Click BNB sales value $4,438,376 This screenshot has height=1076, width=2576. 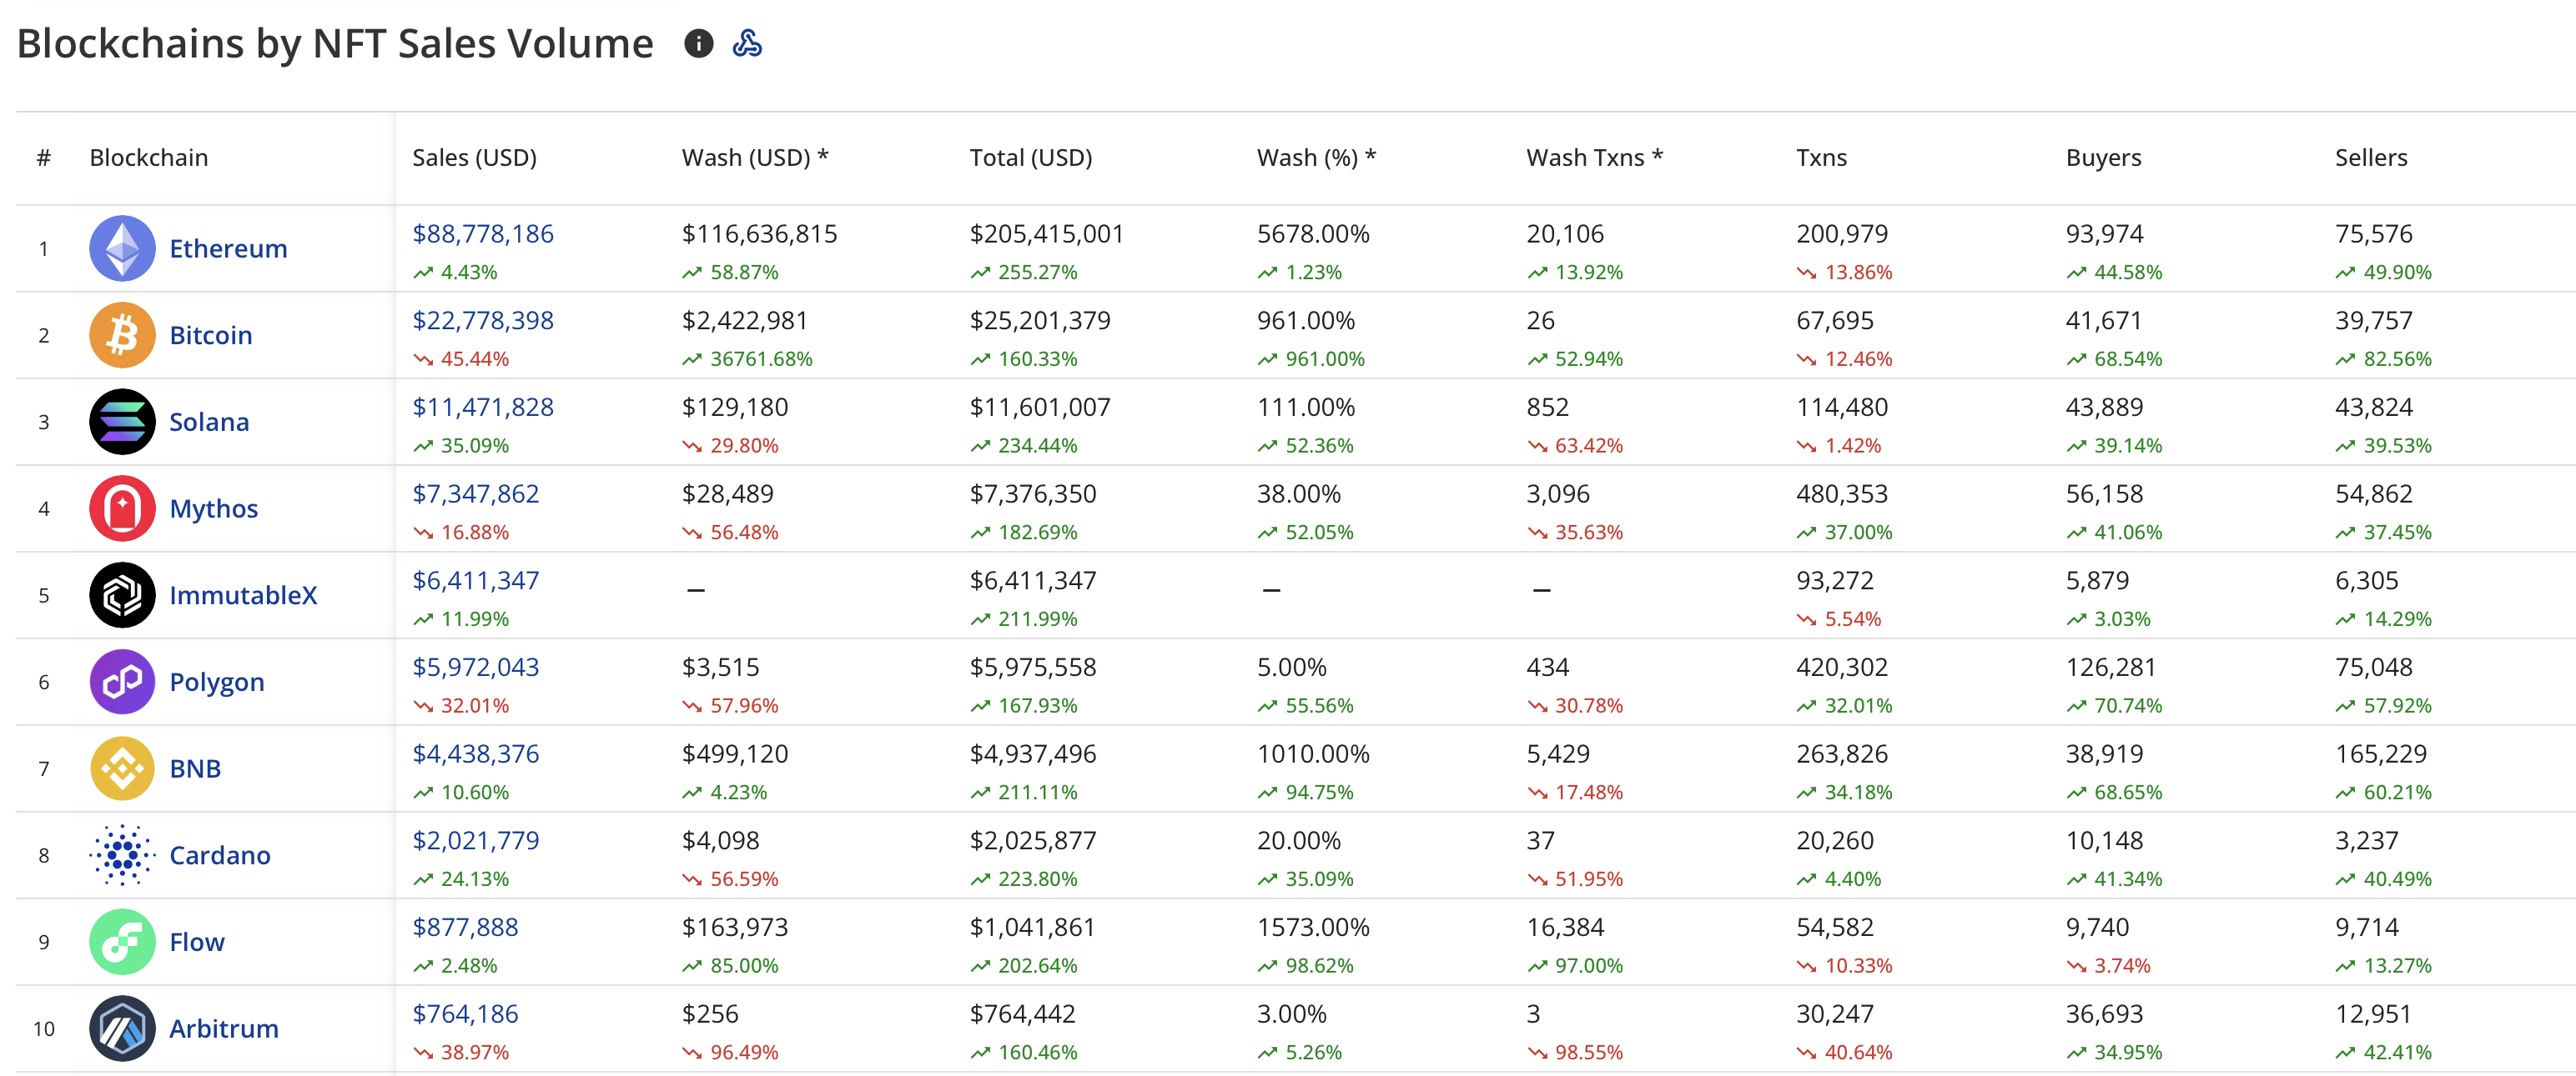click(476, 754)
